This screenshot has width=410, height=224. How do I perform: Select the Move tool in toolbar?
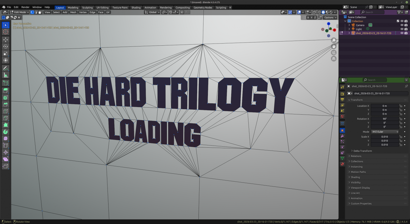[6, 40]
